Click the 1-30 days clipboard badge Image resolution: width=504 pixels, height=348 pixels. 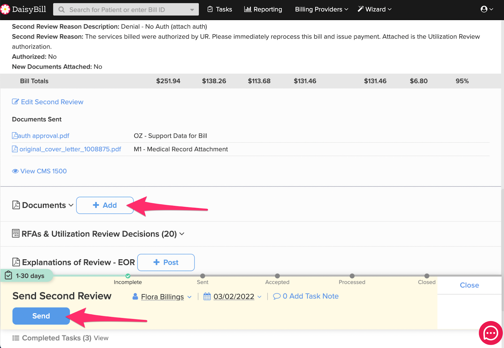(25, 276)
